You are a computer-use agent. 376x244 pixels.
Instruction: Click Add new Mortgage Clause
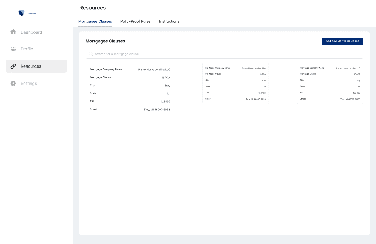pyautogui.click(x=342, y=41)
